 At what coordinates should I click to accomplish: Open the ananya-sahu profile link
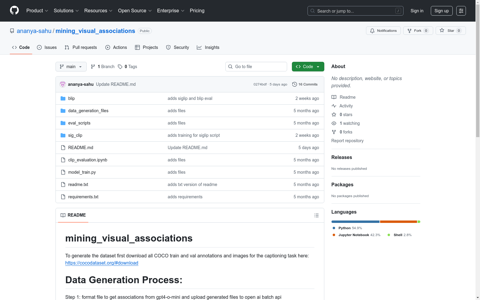(x=34, y=31)
